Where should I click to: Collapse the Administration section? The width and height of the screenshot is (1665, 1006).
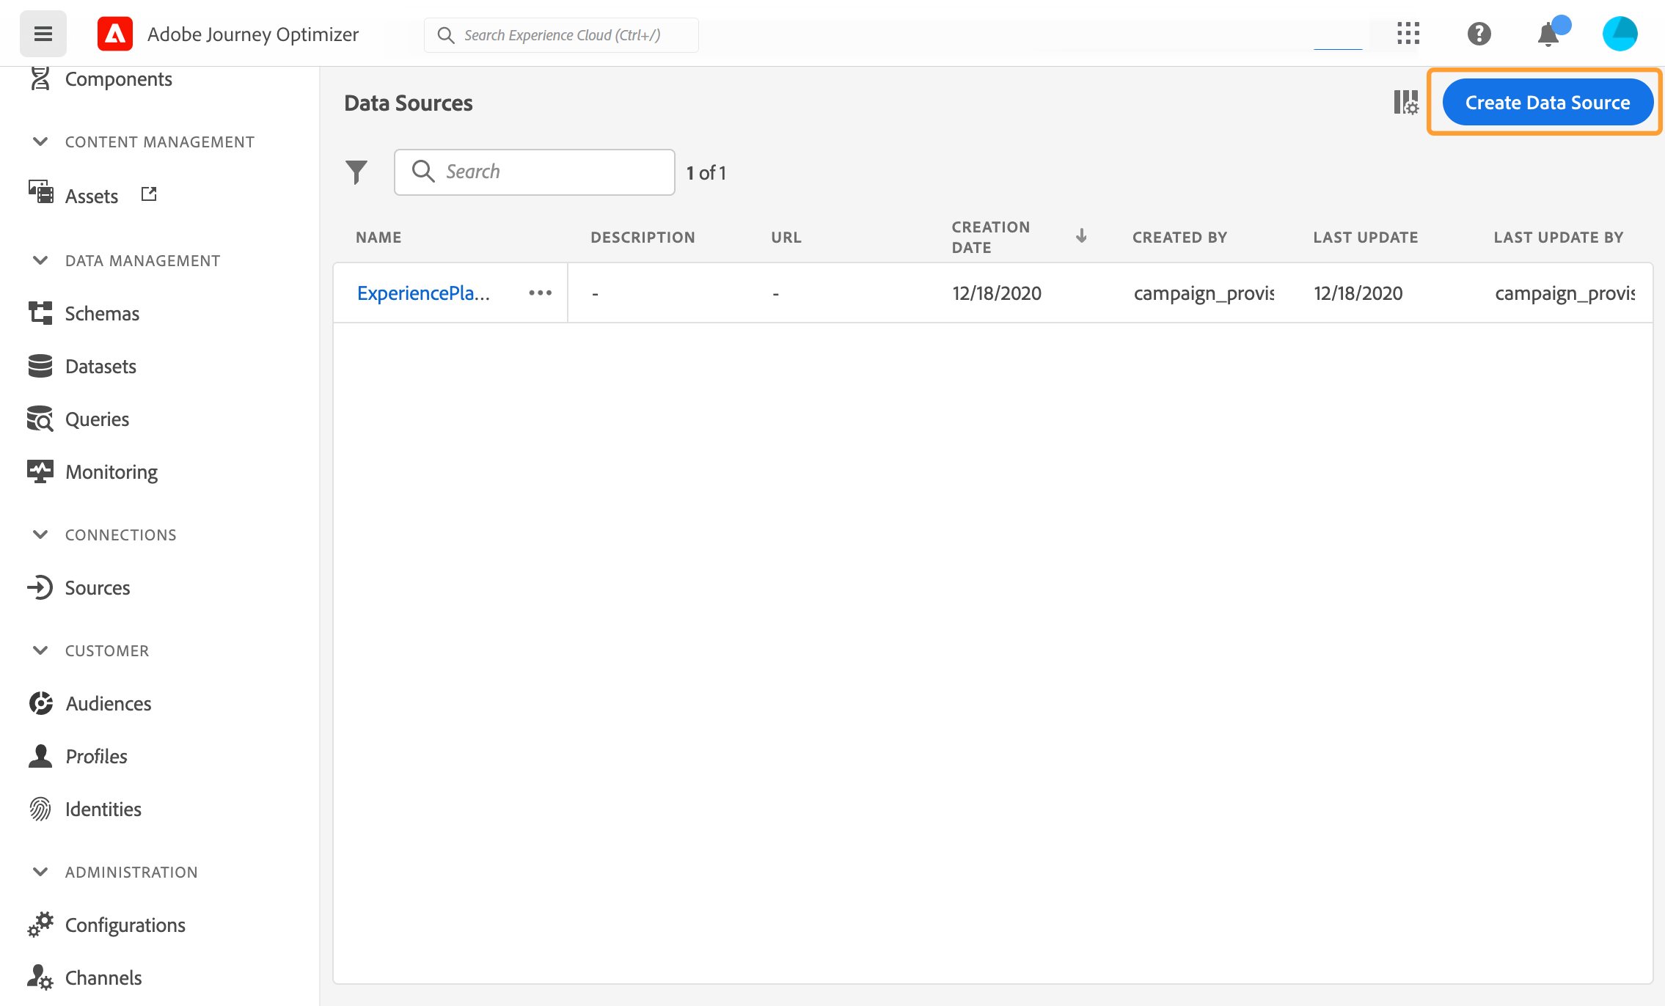click(40, 873)
